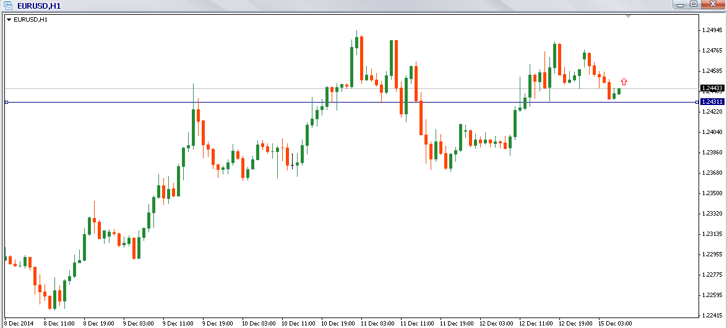
Task: Select the red up-arrow object on chart
Action: [x=624, y=82]
